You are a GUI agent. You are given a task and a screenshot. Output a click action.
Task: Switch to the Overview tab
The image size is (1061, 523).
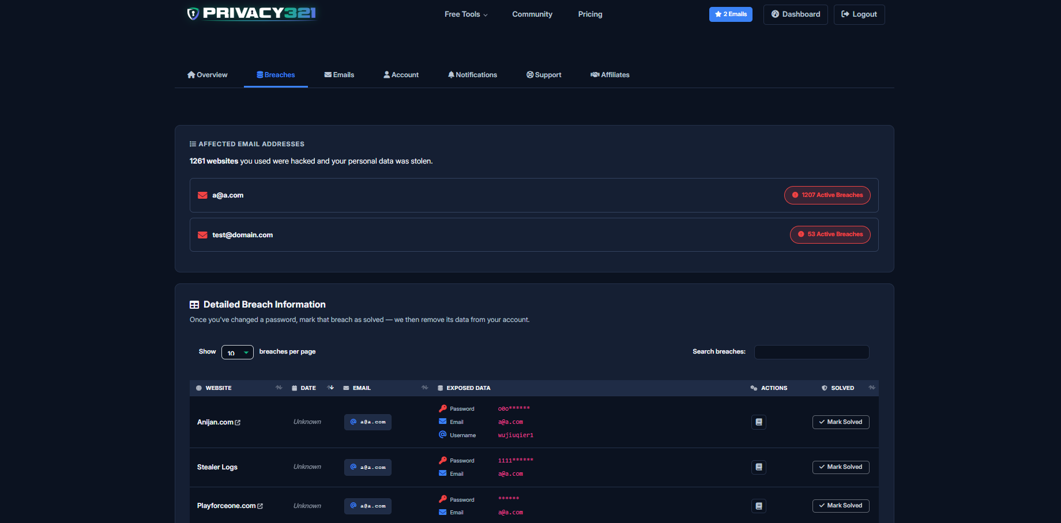click(x=208, y=75)
